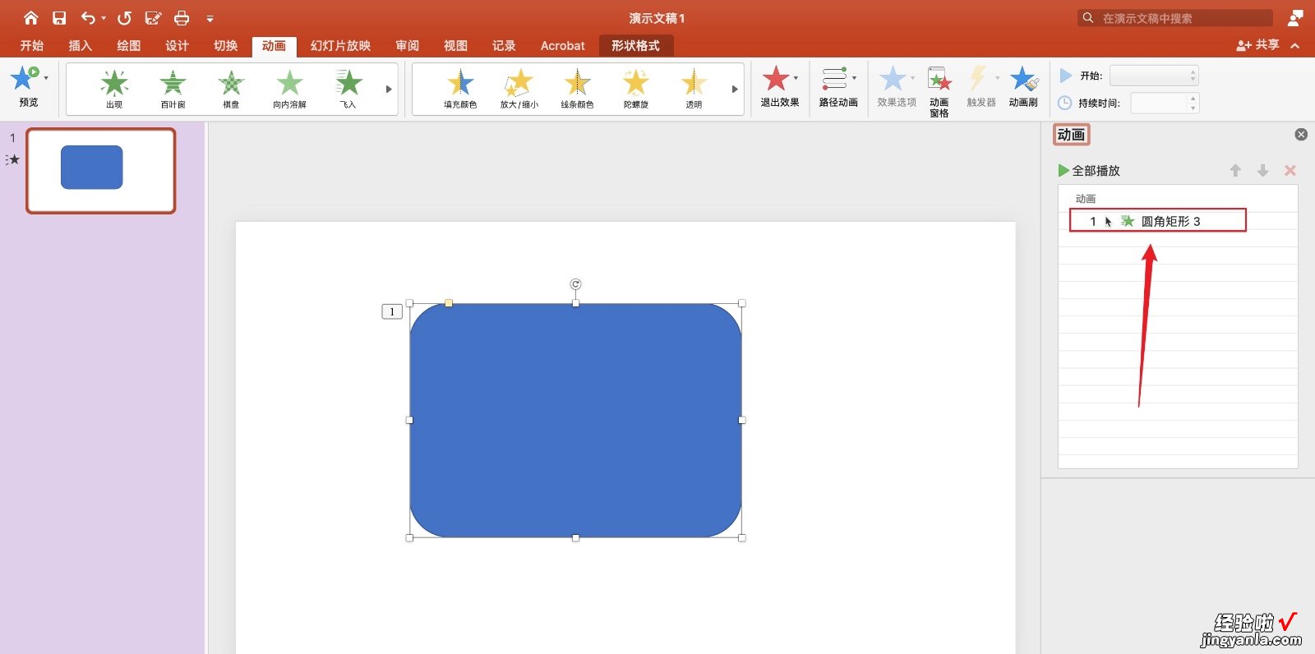Click the rotation handle above the shape

575,284
